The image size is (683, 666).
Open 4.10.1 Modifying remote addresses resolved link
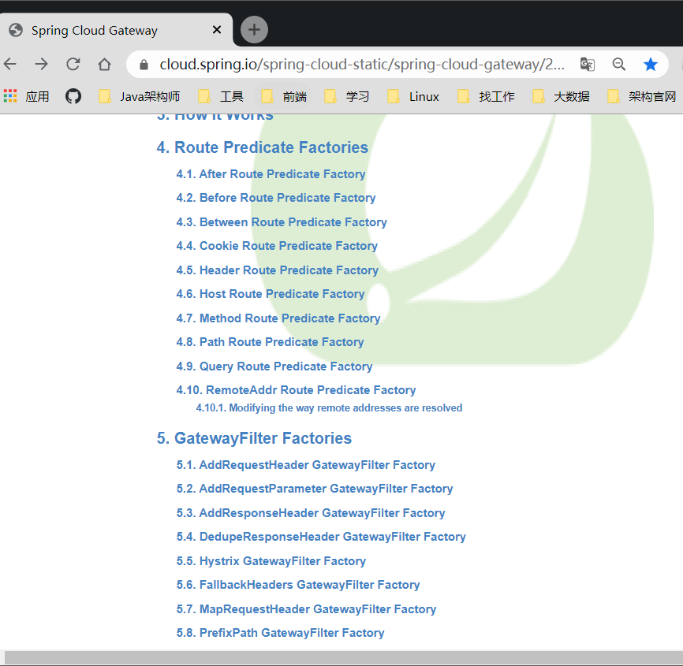[329, 407]
